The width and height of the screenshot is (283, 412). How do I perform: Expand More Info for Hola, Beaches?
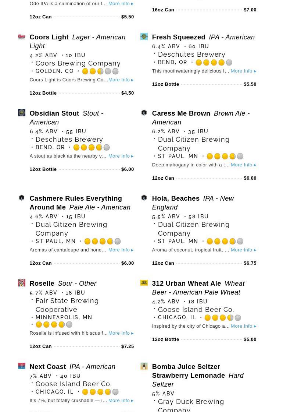pyautogui.click(x=243, y=250)
